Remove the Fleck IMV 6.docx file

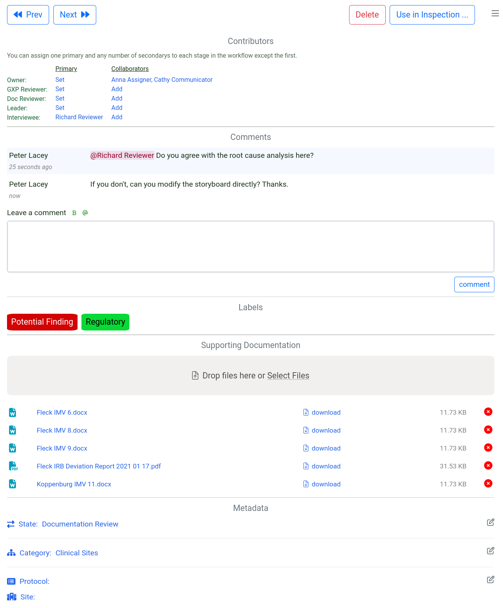[488, 412]
